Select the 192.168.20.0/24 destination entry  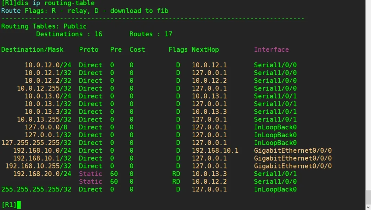[42, 174]
